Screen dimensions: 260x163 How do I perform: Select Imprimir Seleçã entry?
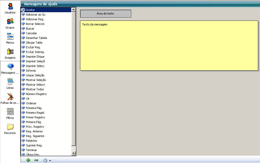[x=46, y=61]
